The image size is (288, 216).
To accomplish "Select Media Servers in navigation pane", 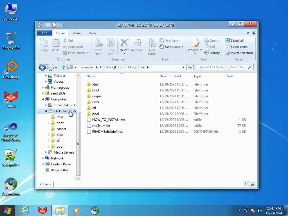I will click(64, 152).
